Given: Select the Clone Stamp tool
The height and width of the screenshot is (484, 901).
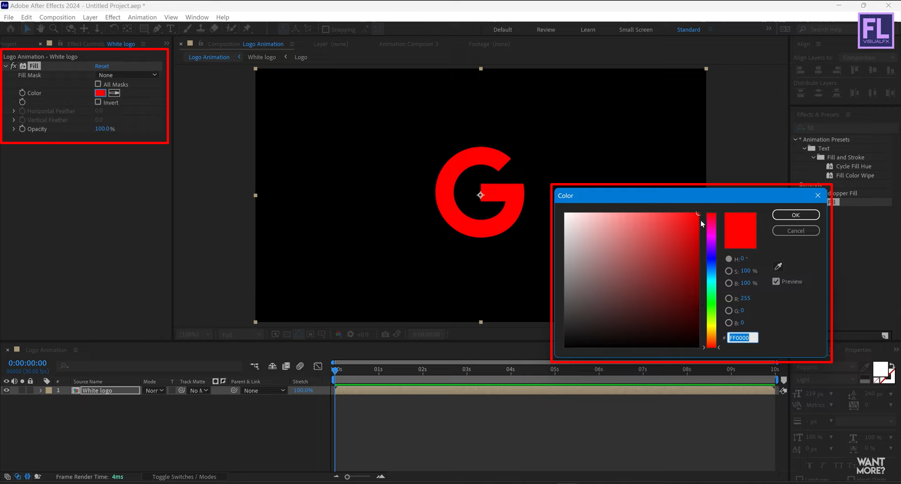Looking at the screenshot, I should coord(200,29).
